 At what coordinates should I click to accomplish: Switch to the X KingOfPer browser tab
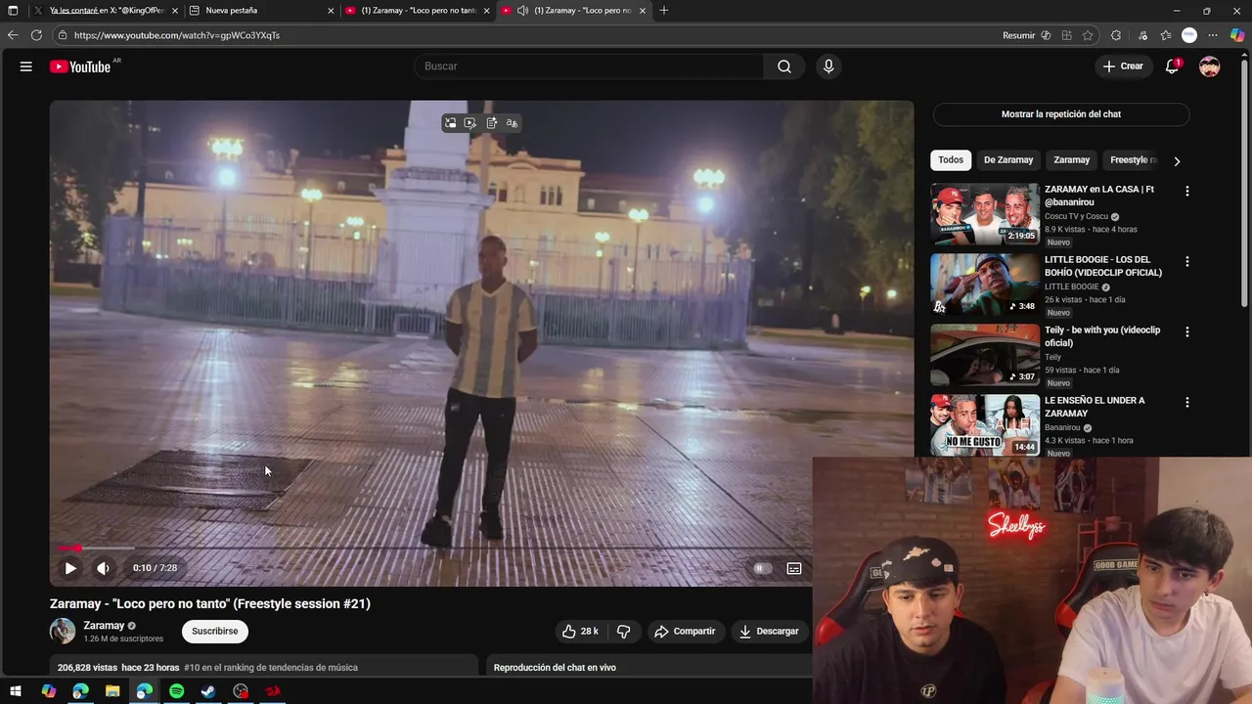pyautogui.click(x=106, y=11)
